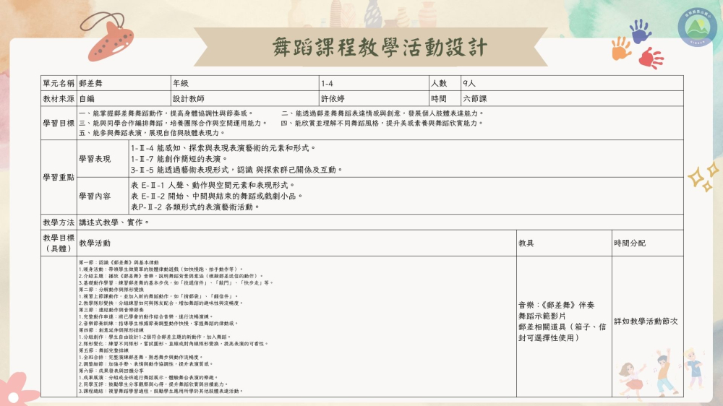The height and width of the screenshot is (406, 723).
Task: Click line 1.暖身活動 in lesson one
Action: [161, 269]
